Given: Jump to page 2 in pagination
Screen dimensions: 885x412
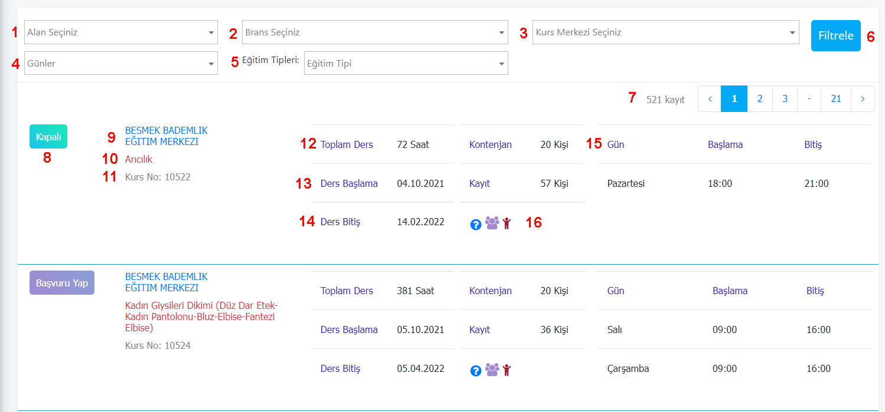Looking at the screenshot, I should point(760,99).
